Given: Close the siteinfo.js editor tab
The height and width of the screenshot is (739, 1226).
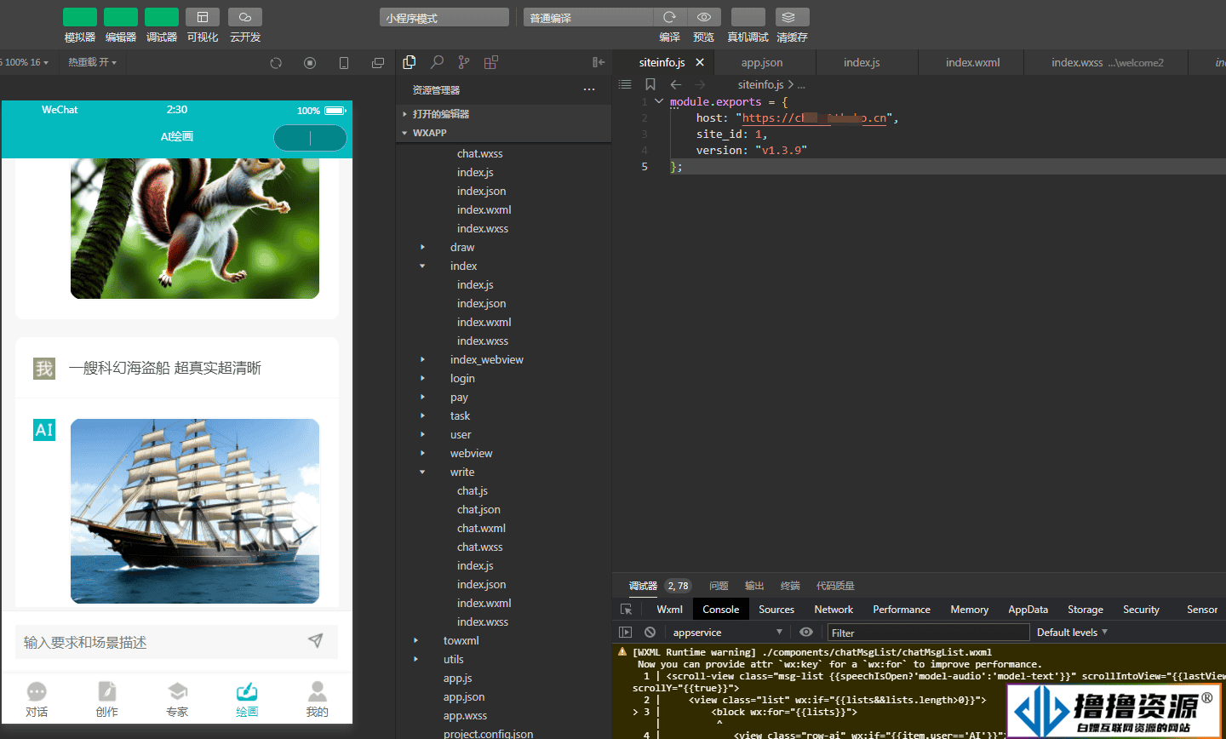Looking at the screenshot, I should tap(700, 62).
